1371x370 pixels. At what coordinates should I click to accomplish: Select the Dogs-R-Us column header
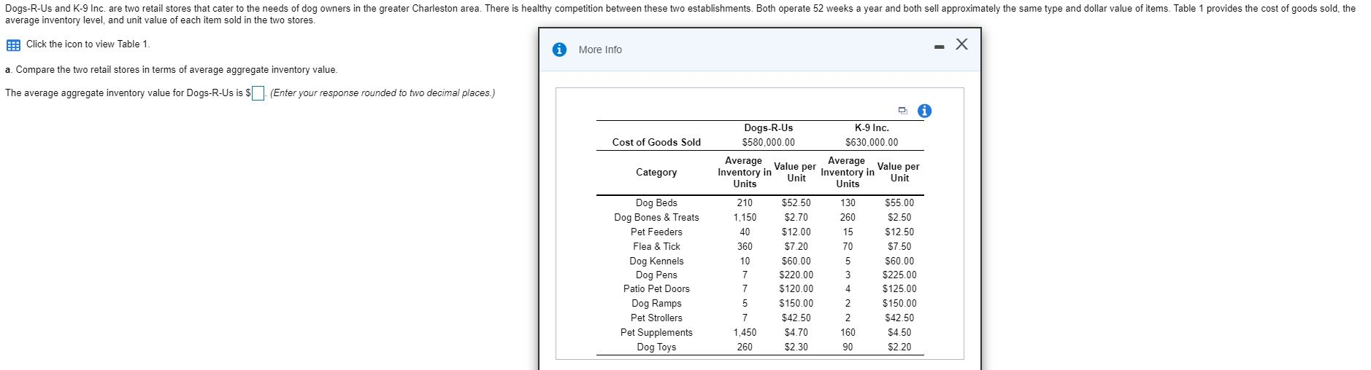pyautogui.click(x=768, y=128)
